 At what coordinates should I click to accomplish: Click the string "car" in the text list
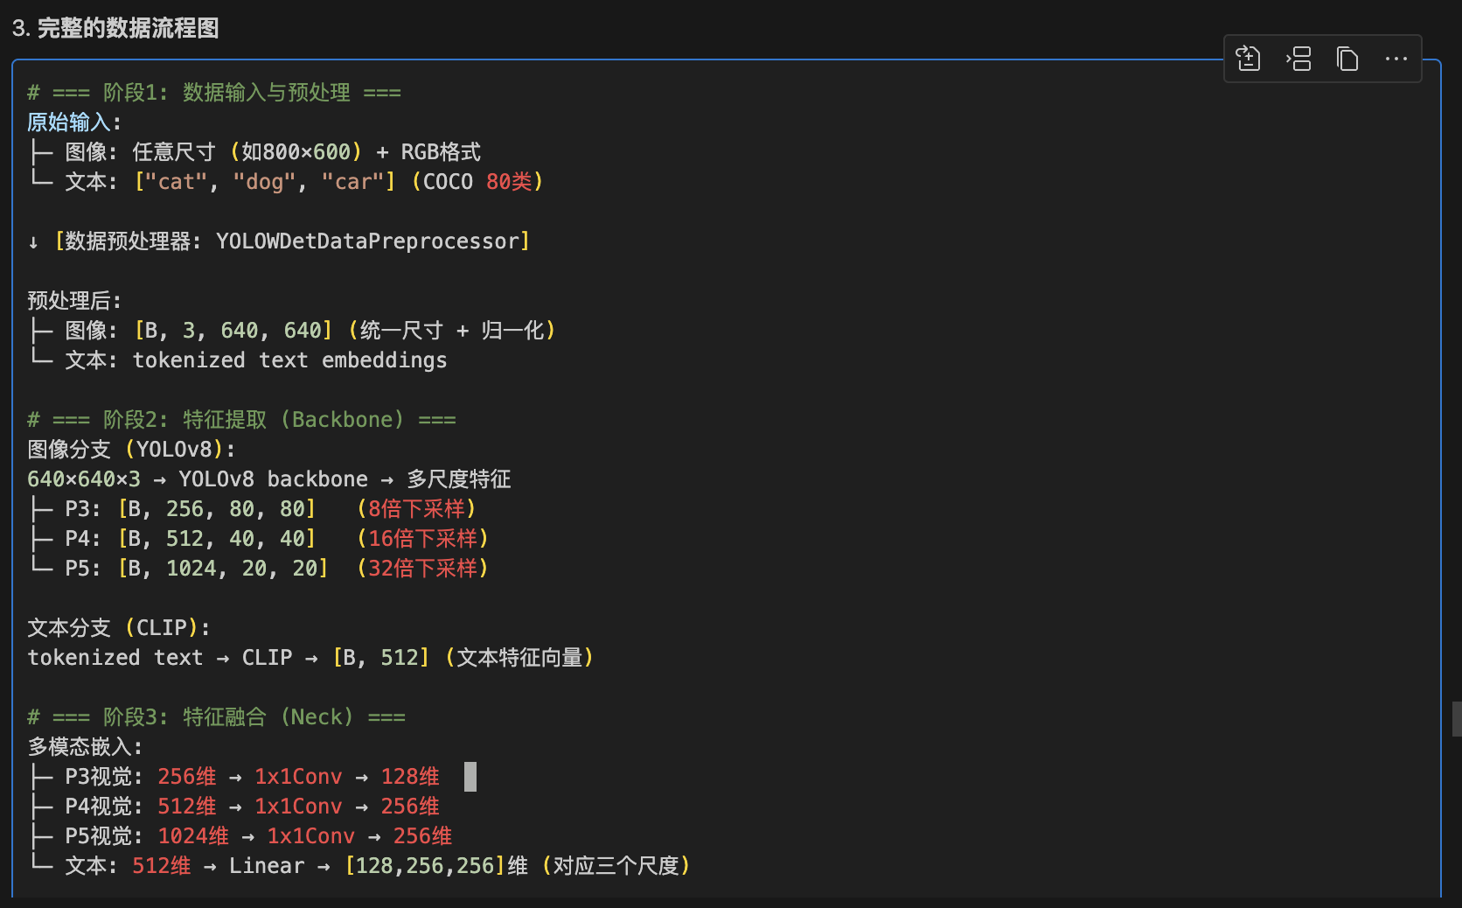tap(352, 182)
